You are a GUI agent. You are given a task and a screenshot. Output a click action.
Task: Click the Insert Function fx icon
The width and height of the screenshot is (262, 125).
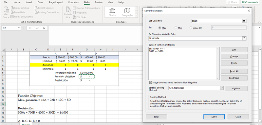[x=44, y=28]
